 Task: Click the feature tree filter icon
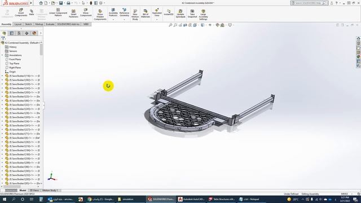[x=3, y=38]
